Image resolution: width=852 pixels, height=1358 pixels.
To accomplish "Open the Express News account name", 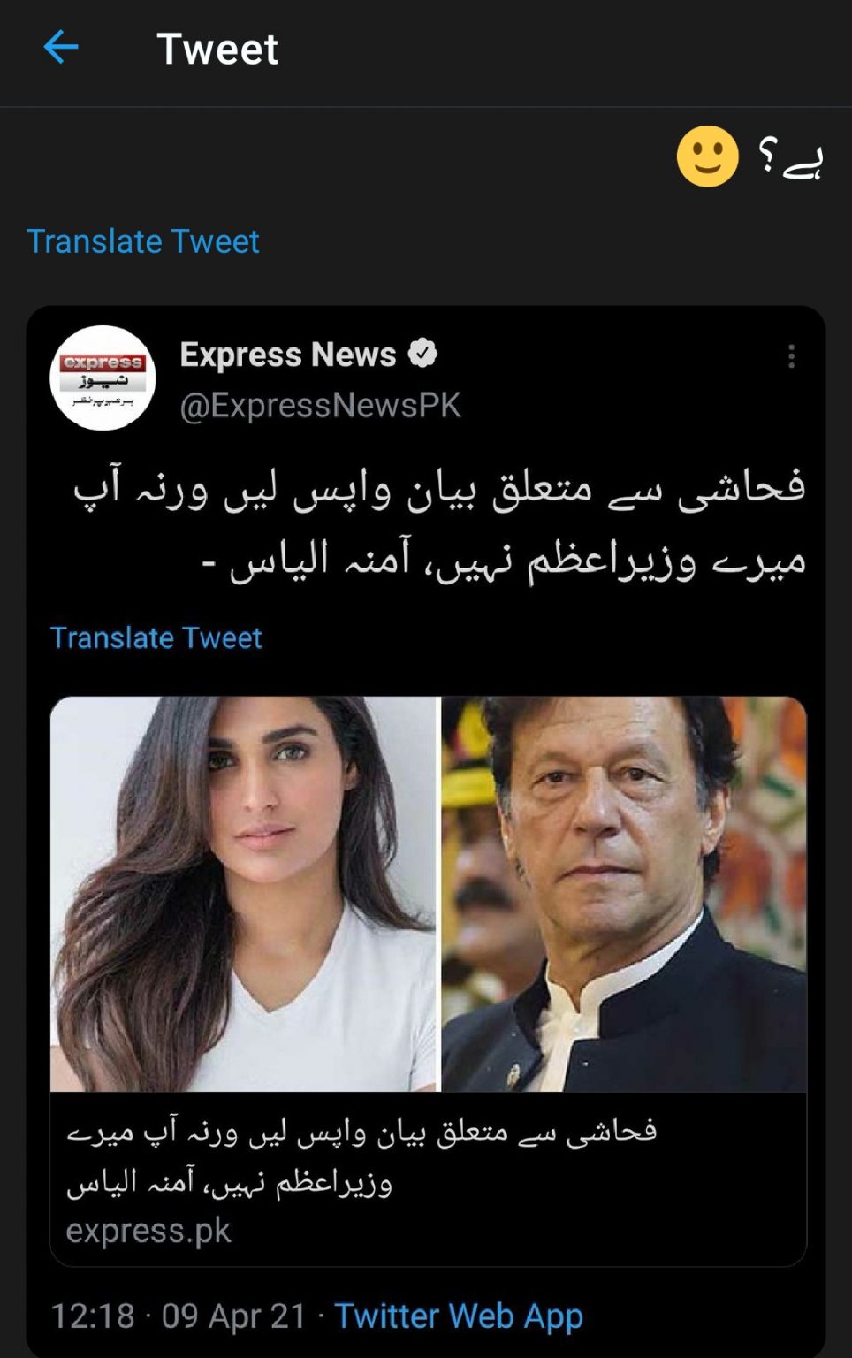I will pyautogui.click(x=288, y=354).
